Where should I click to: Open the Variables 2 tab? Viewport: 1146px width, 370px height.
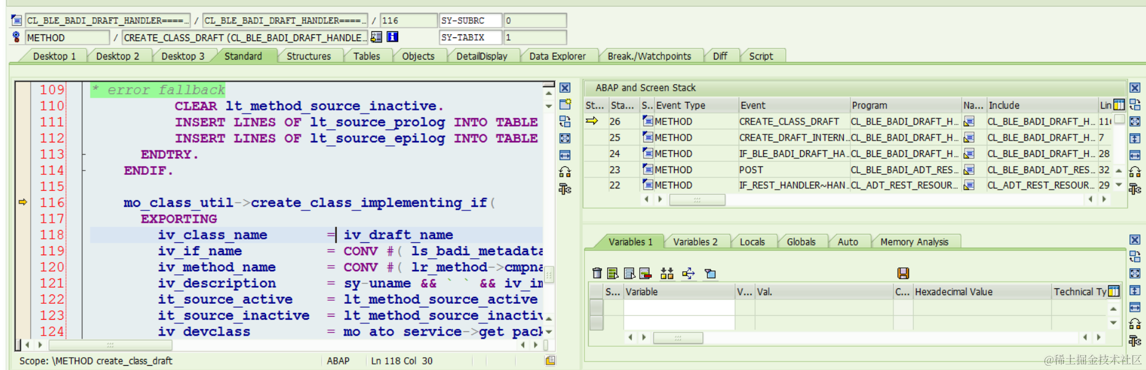click(695, 242)
